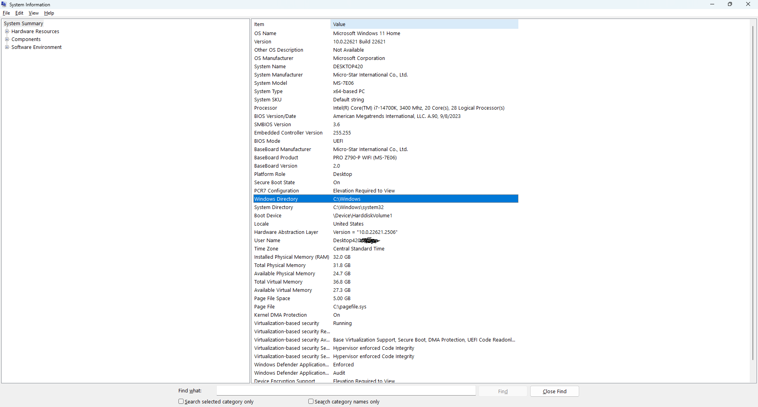Screen dimensions: 758x407
Task: Select the Time Zone row
Action: [386, 249]
